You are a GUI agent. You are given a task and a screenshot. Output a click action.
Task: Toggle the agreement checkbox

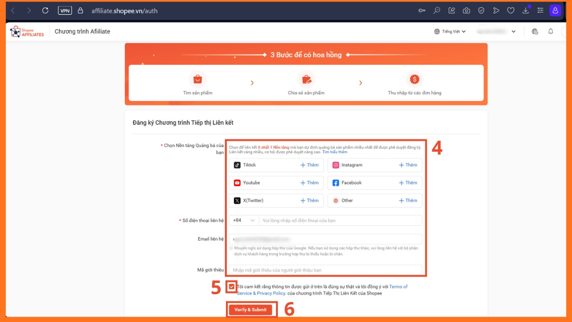coord(232,287)
